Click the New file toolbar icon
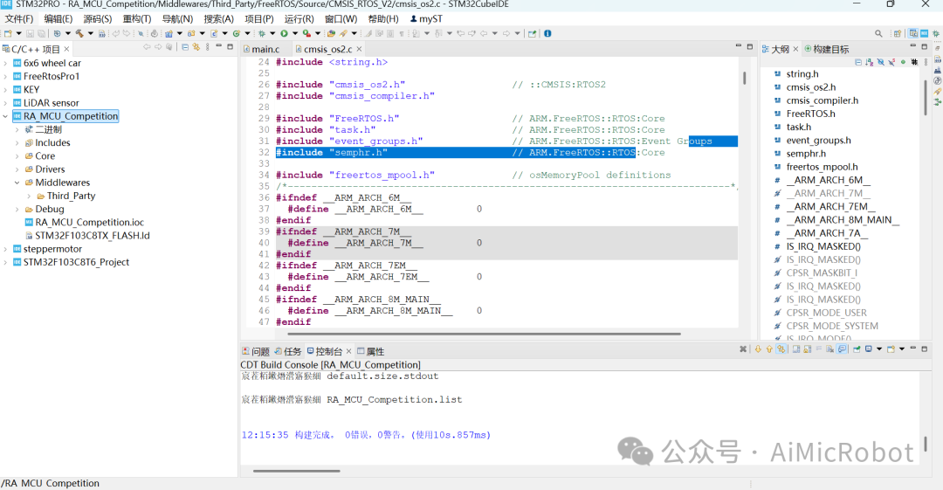The width and height of the screenshot is (943, 490). click(x=8, y=33)
